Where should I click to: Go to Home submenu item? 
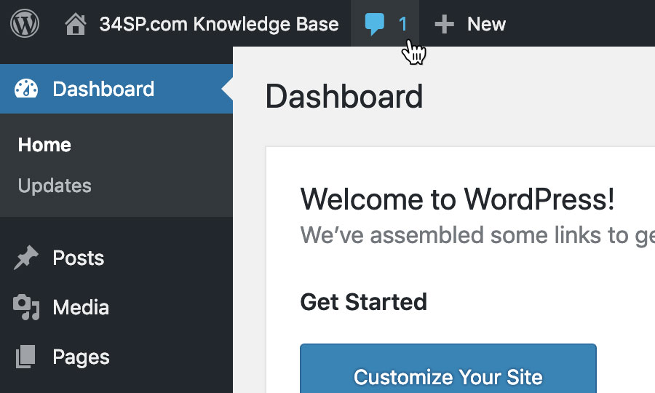click(44, 145)
